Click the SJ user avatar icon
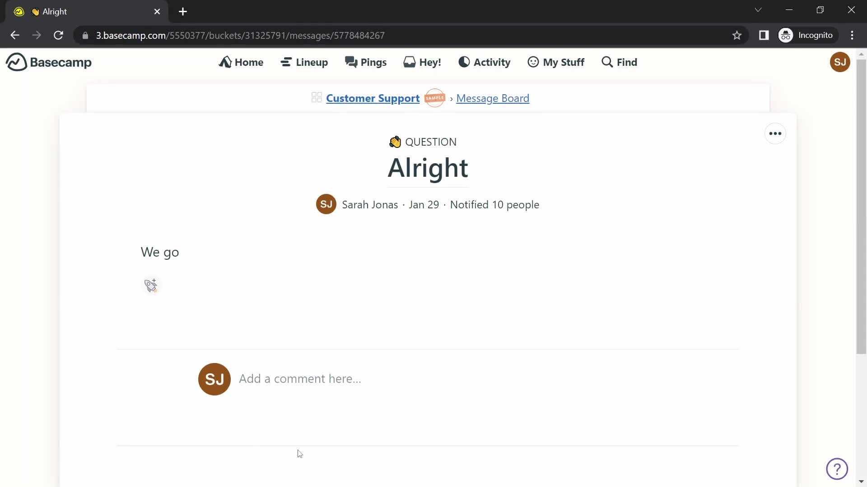This screenshot has width=867, height=487. pos(840,62)
